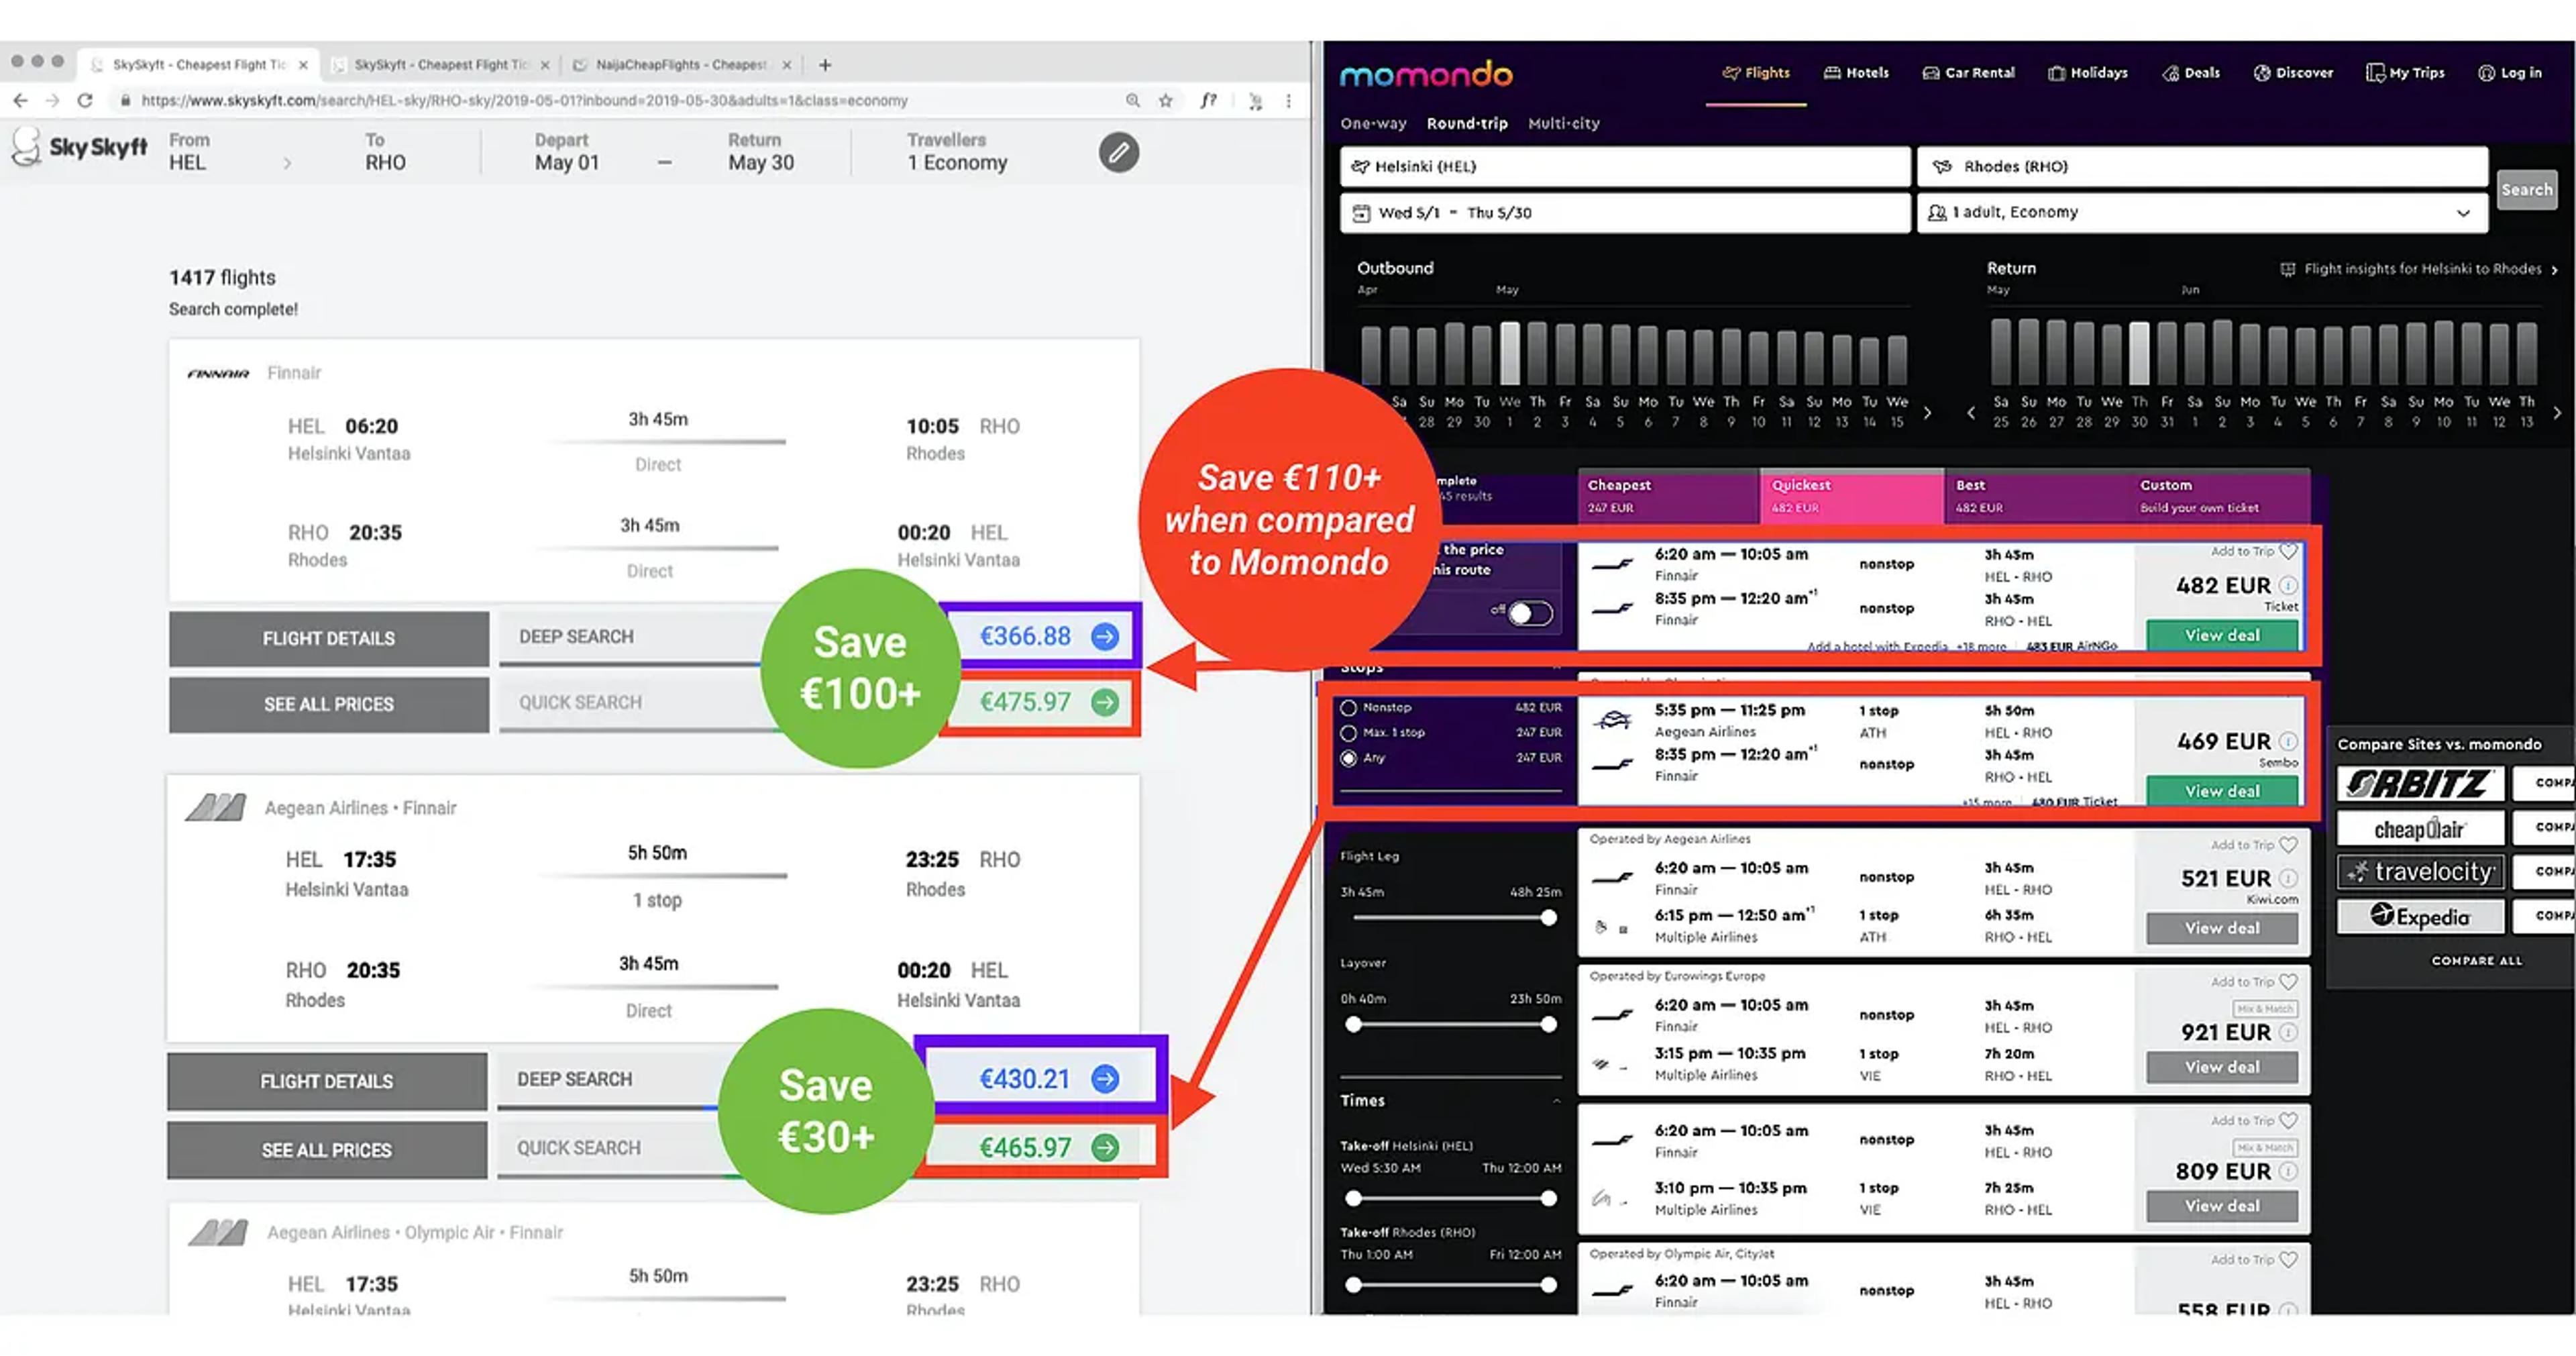Click the SkySkyft logo
Screen dimensions: 2576x1356
click(80, 148)
